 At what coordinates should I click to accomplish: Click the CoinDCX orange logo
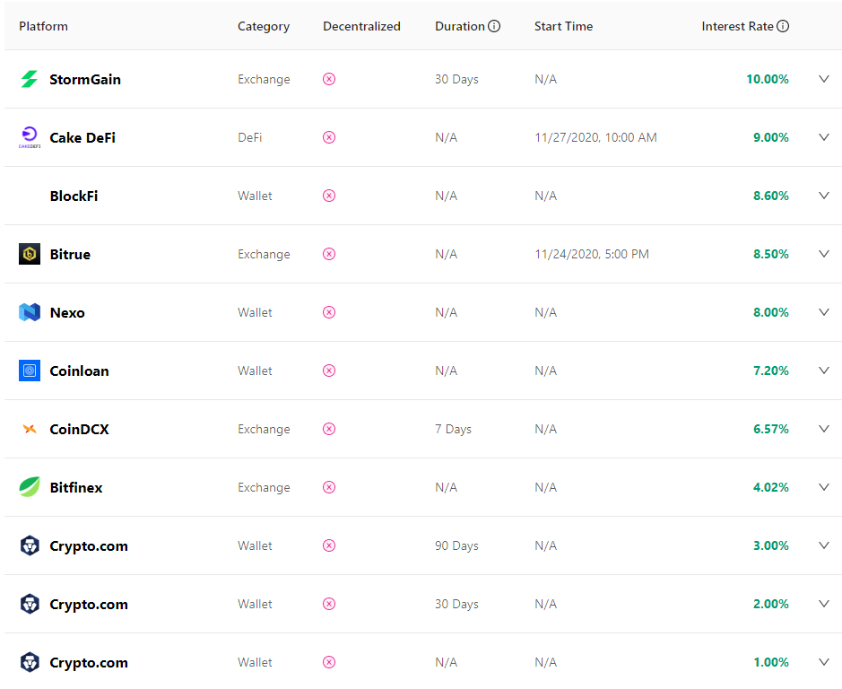coord(30,429)
